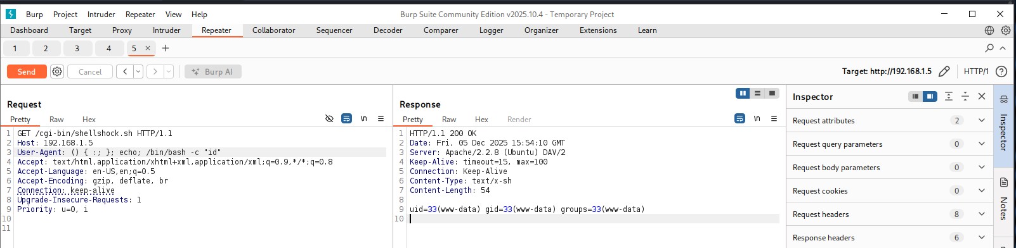Toggle HTTP/1 protocol selector
The width and height of the screenshot is (1016, 248).
(x=976, y=71)
